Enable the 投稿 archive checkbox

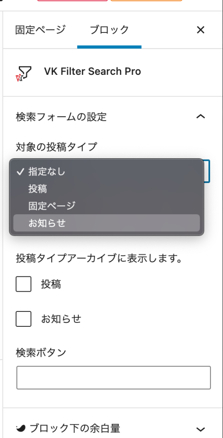(x=24, y=284)
